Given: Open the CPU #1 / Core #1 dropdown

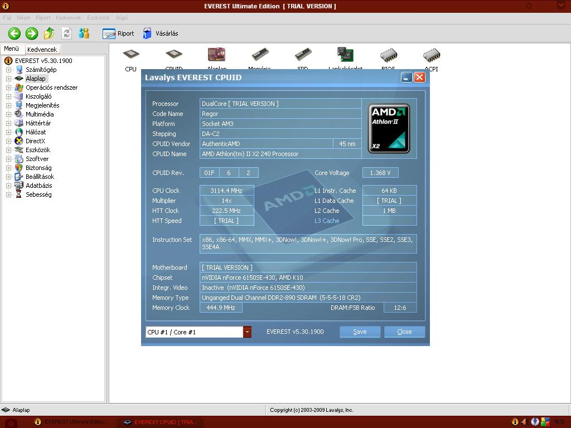Looking at the screenshot, I should tap(247, 332).
